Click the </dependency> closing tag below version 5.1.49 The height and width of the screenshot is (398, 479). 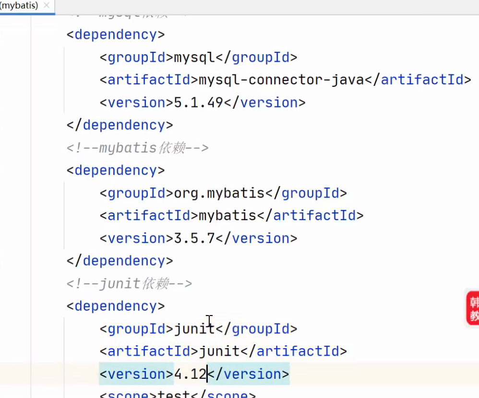point(120,125)
